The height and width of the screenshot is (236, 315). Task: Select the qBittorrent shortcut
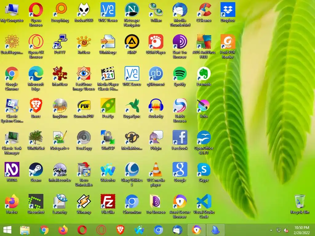156,76
